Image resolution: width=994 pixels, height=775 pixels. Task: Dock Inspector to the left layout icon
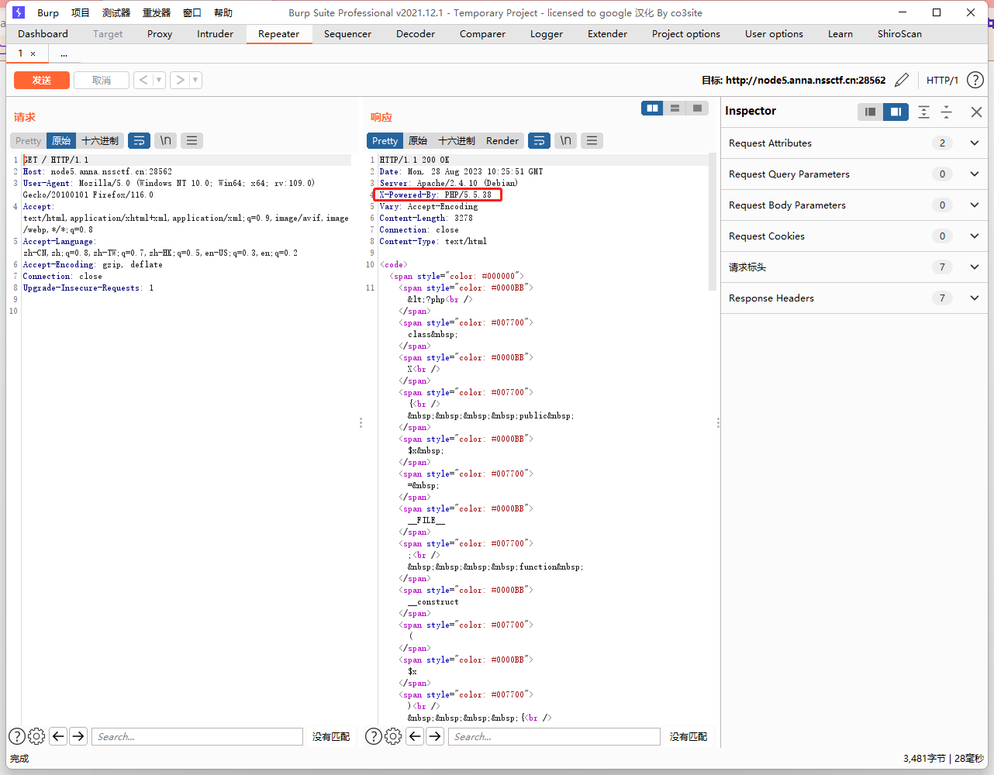click(x=870, y=112)
